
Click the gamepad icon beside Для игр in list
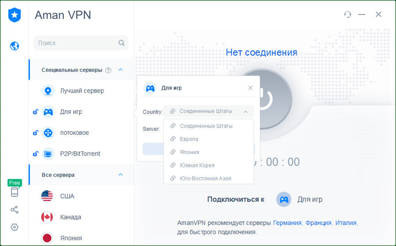pos(48,112)
